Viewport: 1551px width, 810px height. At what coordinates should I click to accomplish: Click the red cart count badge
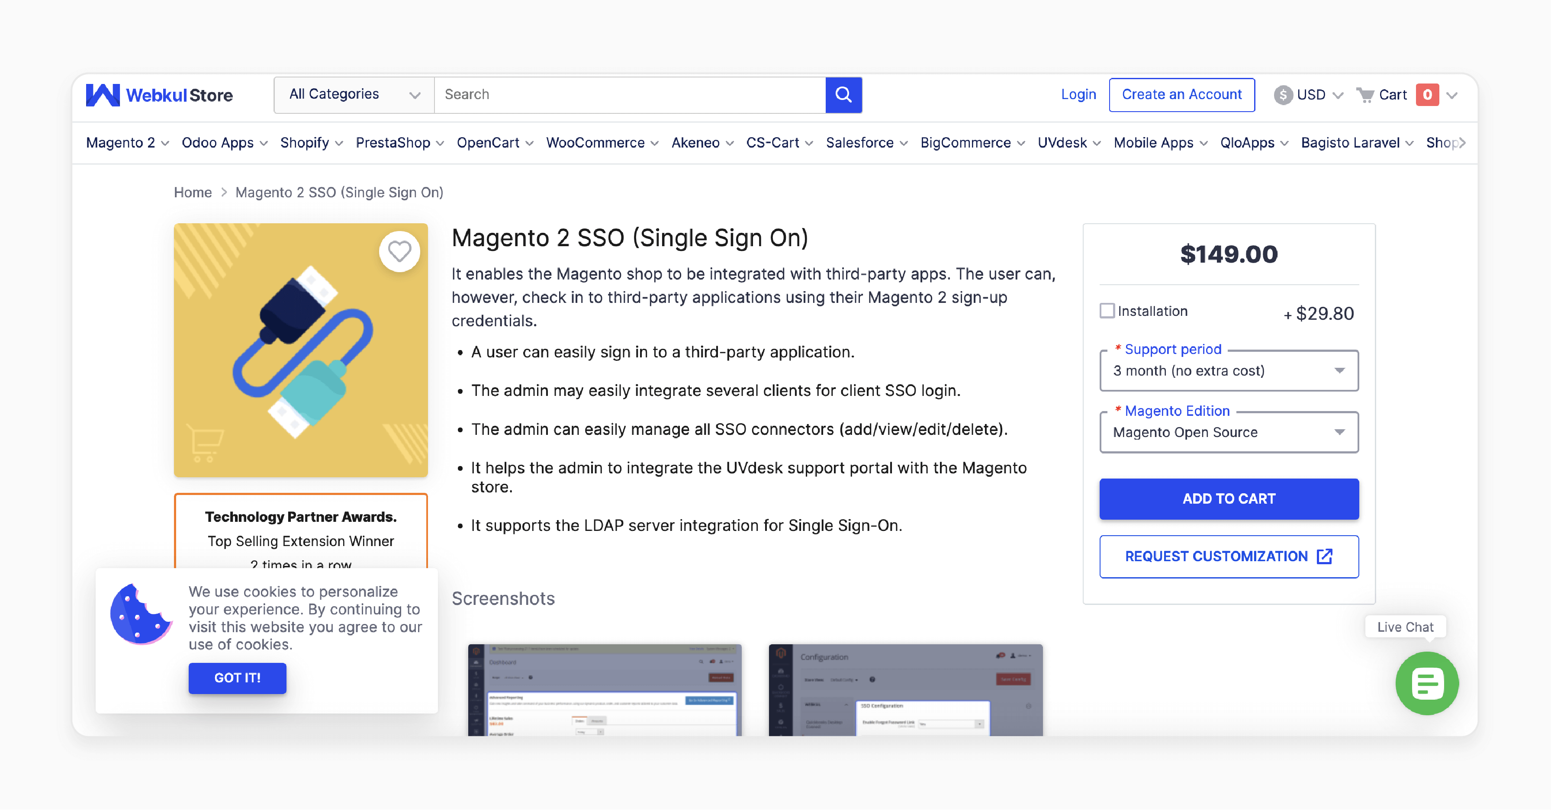(x=1427, y=94)
